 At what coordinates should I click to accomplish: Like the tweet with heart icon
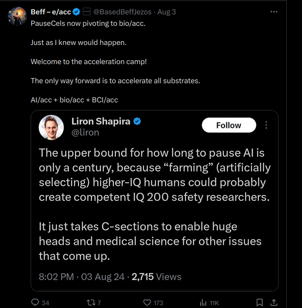pos(147,302)
